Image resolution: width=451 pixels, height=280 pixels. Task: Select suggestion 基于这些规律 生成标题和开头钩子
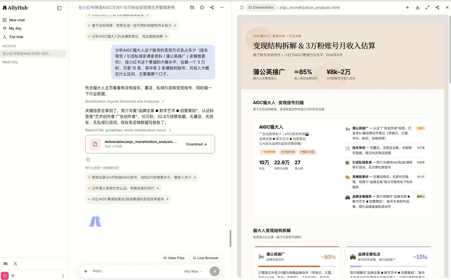click(x=132, y=25)
